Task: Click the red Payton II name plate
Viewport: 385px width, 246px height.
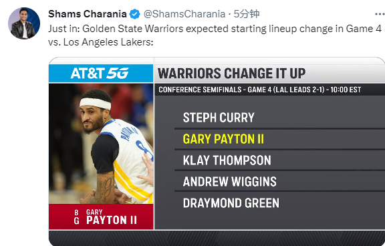Action: 101,217
